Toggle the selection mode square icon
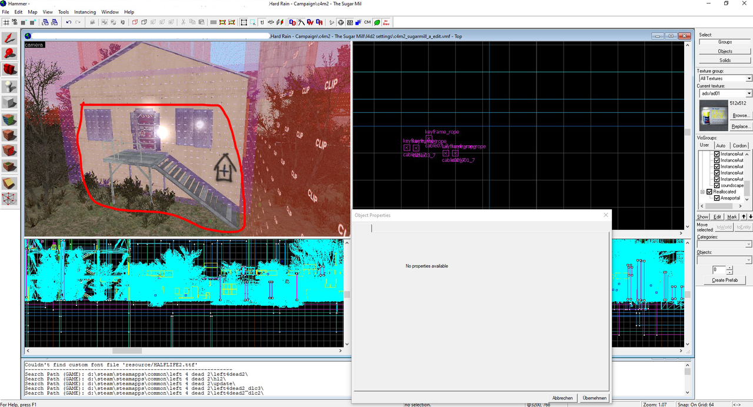 (244, 22)
